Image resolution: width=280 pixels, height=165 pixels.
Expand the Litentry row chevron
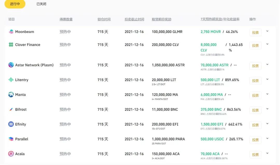[x=267, y=79]
